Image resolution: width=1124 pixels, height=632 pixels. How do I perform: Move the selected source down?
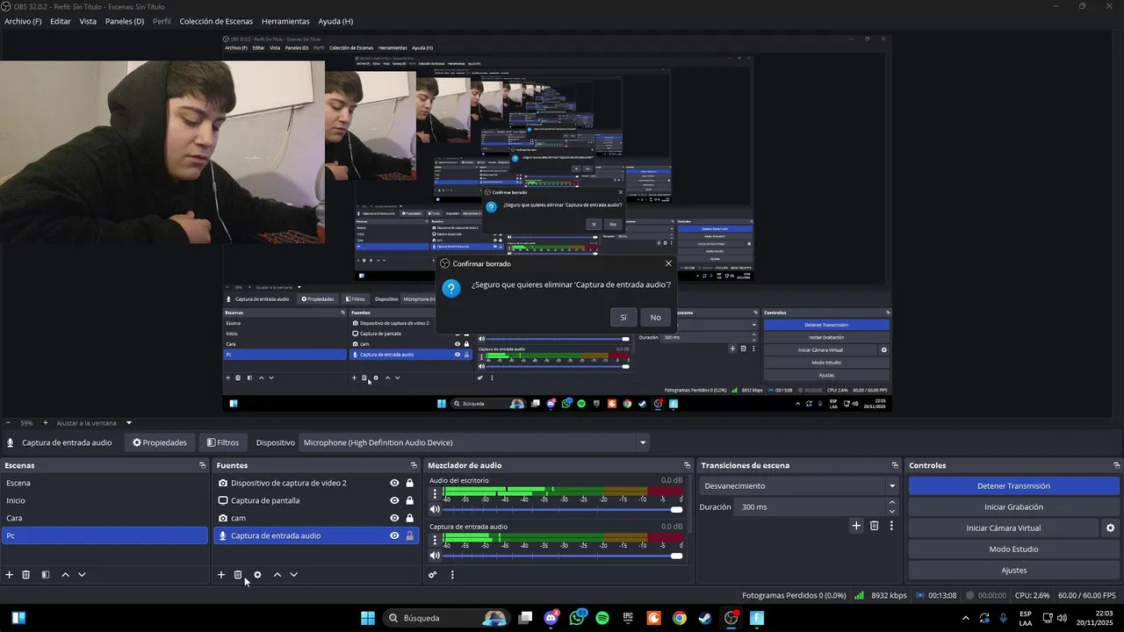coord(293,575)
